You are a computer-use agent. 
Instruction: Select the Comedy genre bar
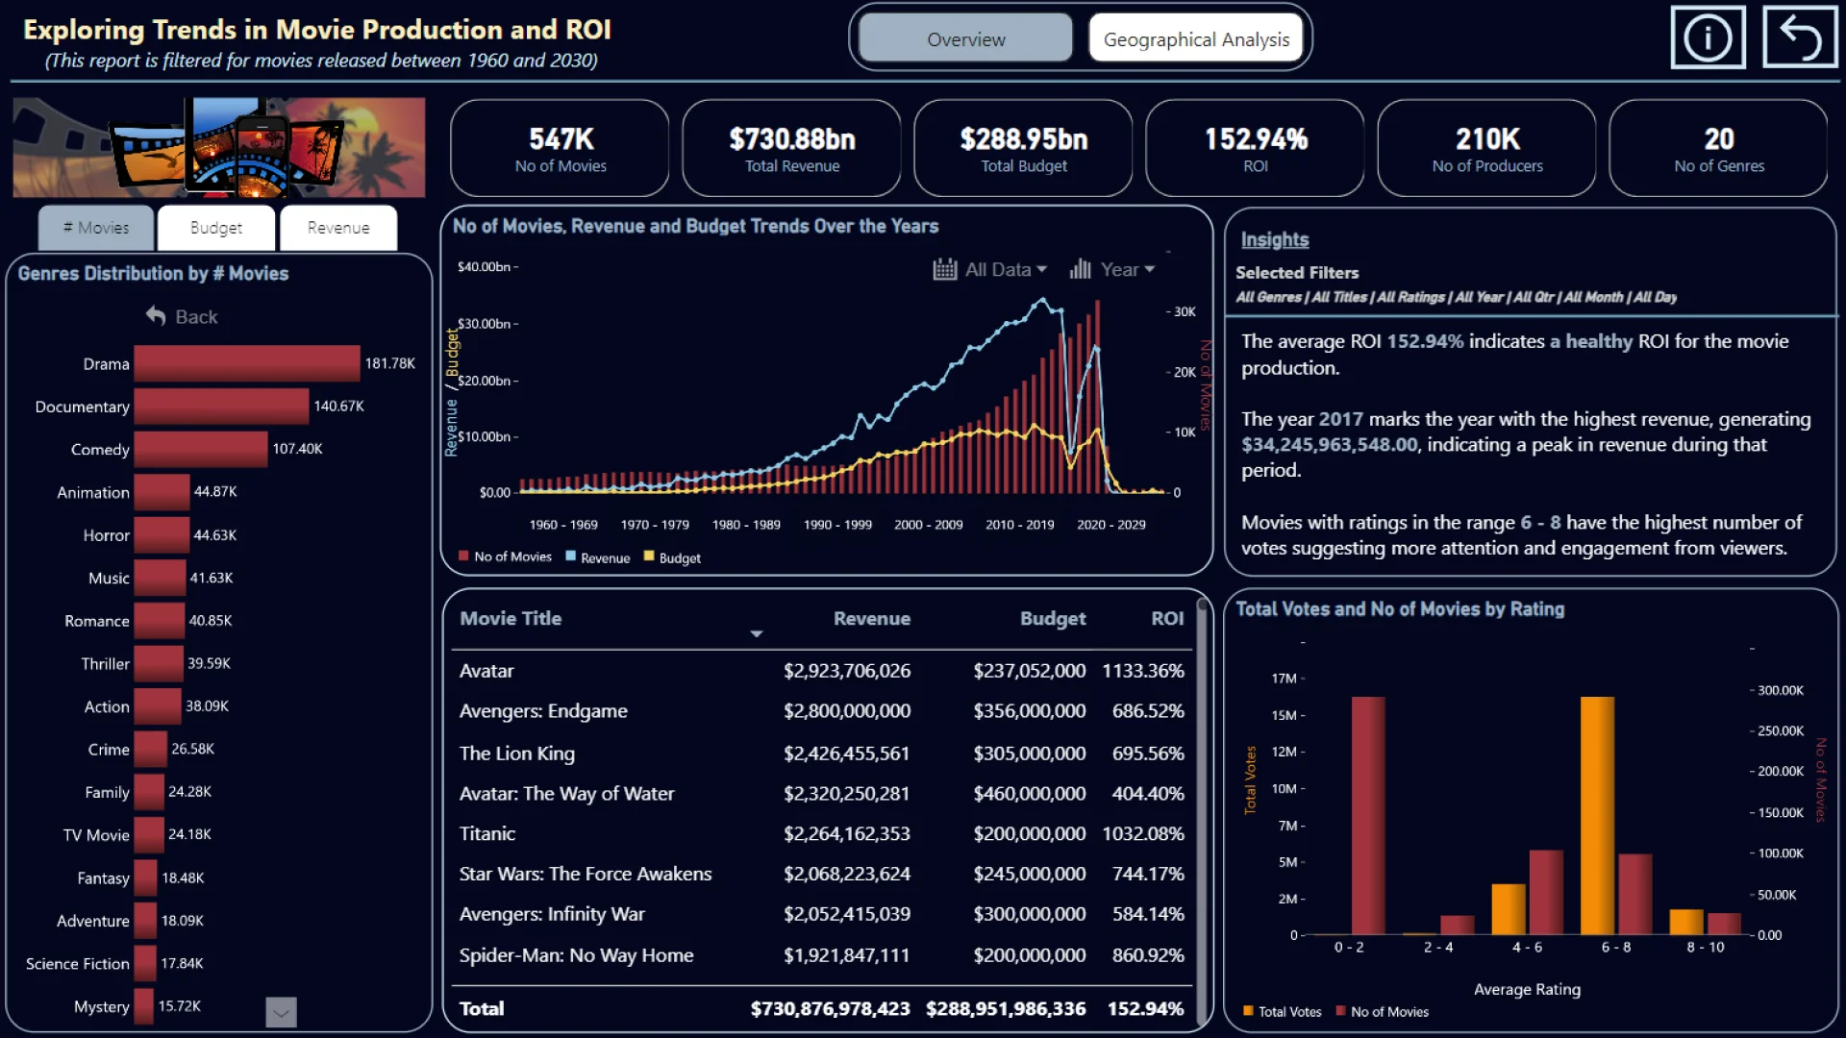click(201, 449)
